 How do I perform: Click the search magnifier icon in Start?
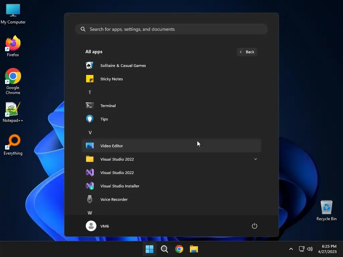pyautogui.click(x=83, y=29)
